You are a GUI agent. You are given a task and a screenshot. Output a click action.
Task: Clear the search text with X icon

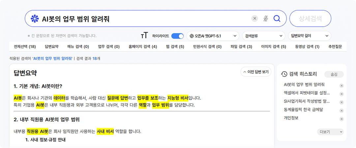pyautogui.click(x=254, y=18)
